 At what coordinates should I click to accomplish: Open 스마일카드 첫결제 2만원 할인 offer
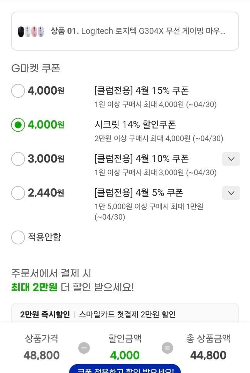(x=127, y=314)
